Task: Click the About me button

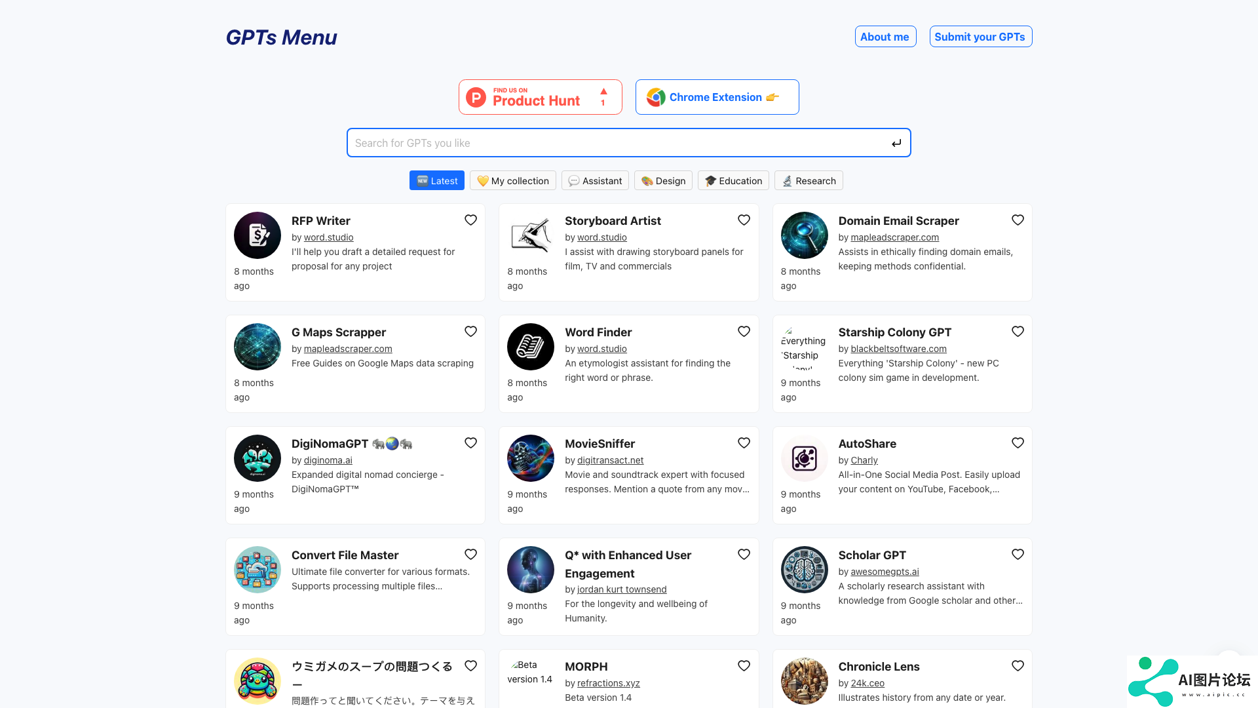Action: click(x=885, y=37)
